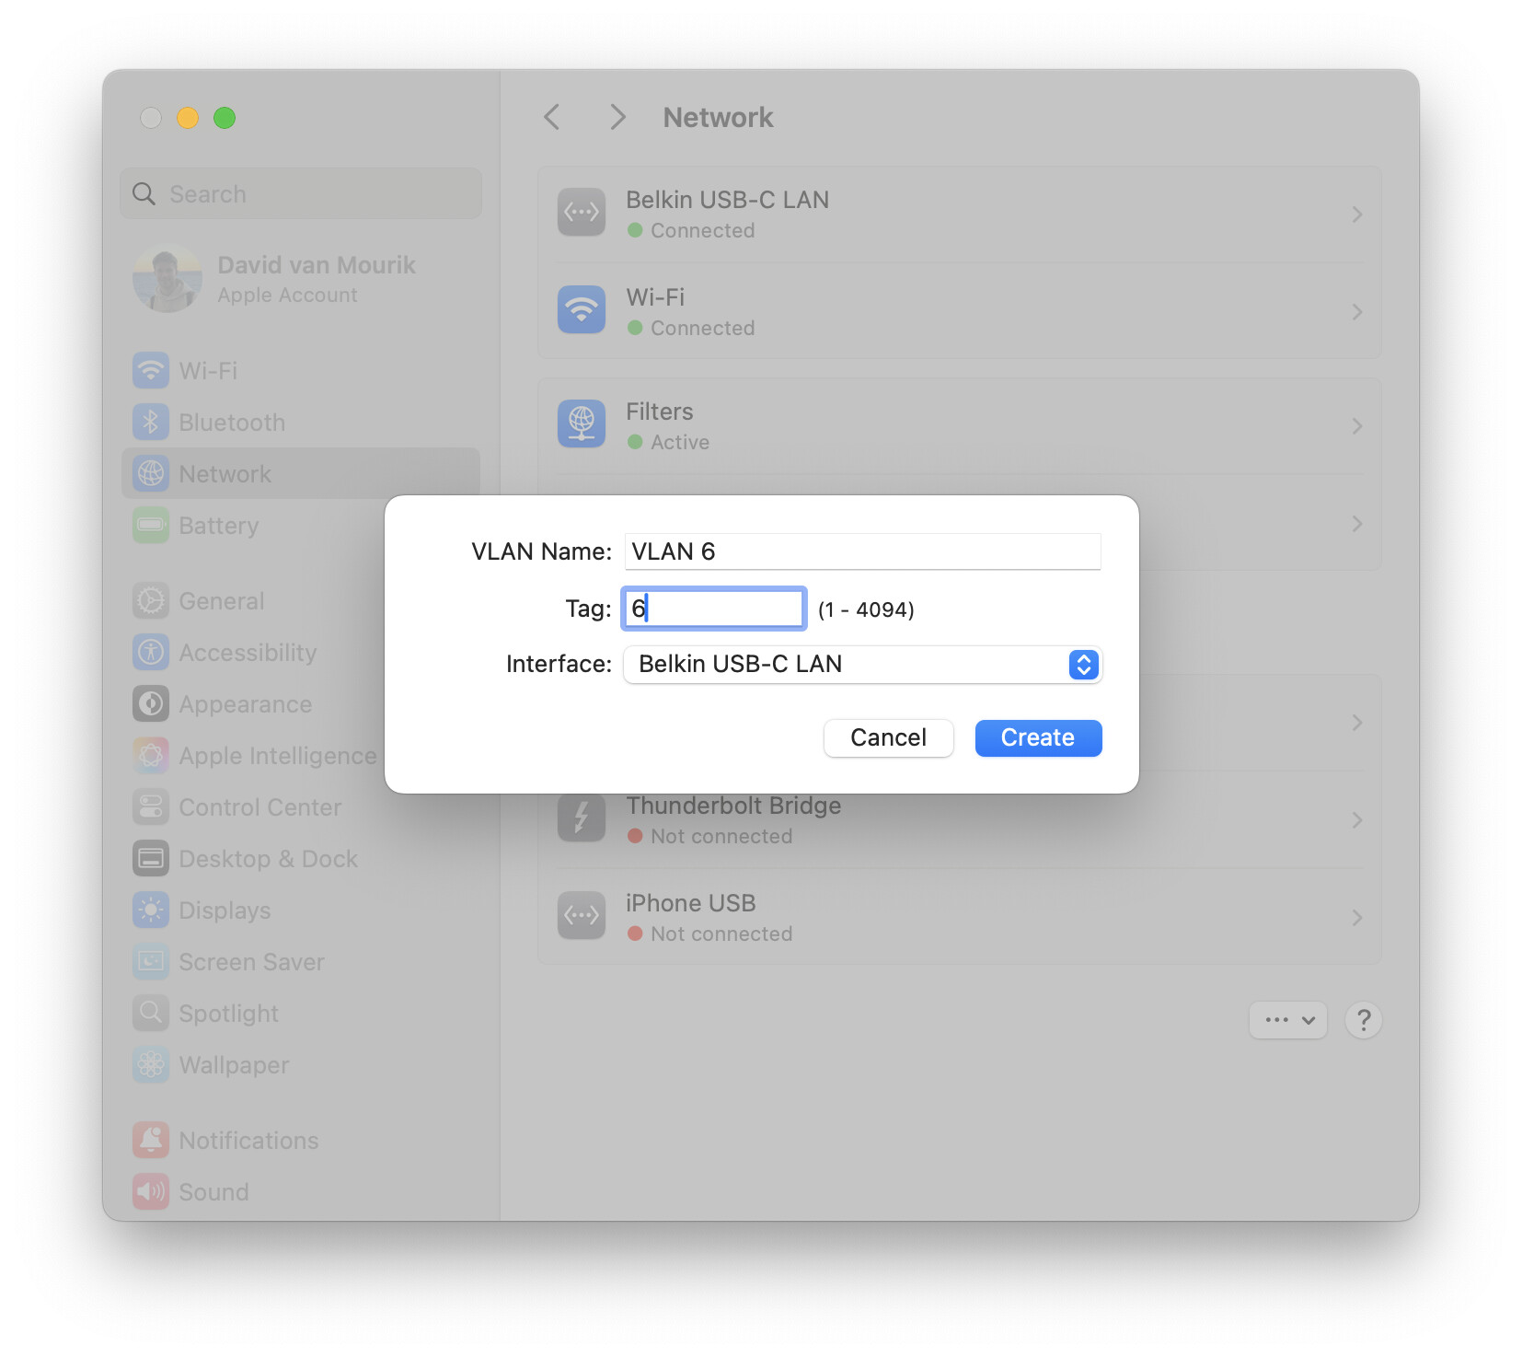This screenshot has width=1522, height=1357.
Task: Click the Filters globe icon
Action: (x=581, y=424)
